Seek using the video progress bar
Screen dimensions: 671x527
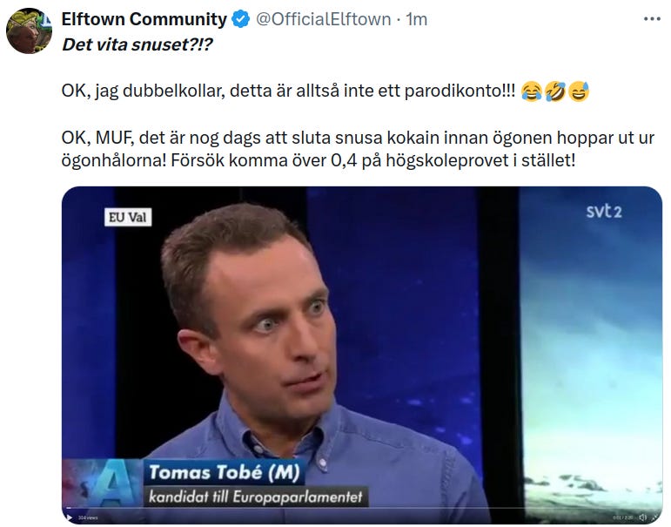[x=361, y=509]
